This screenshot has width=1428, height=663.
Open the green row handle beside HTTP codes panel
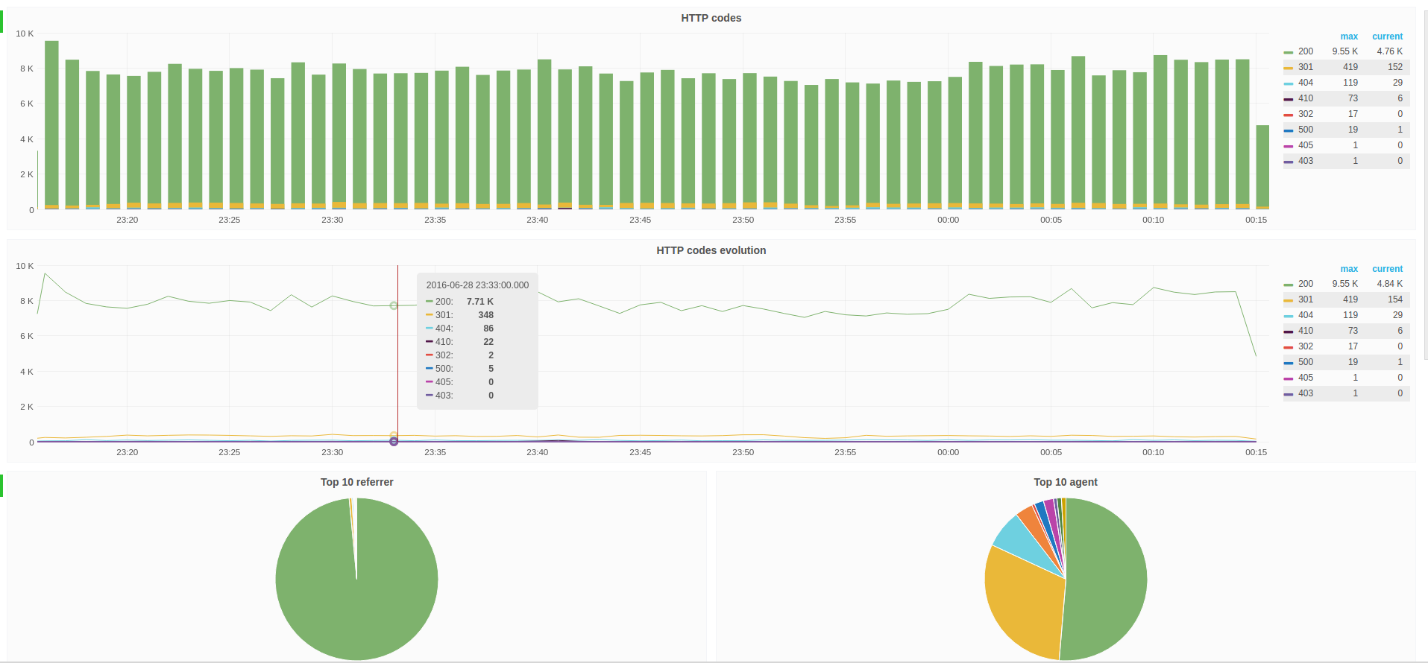tap(1, 21)
